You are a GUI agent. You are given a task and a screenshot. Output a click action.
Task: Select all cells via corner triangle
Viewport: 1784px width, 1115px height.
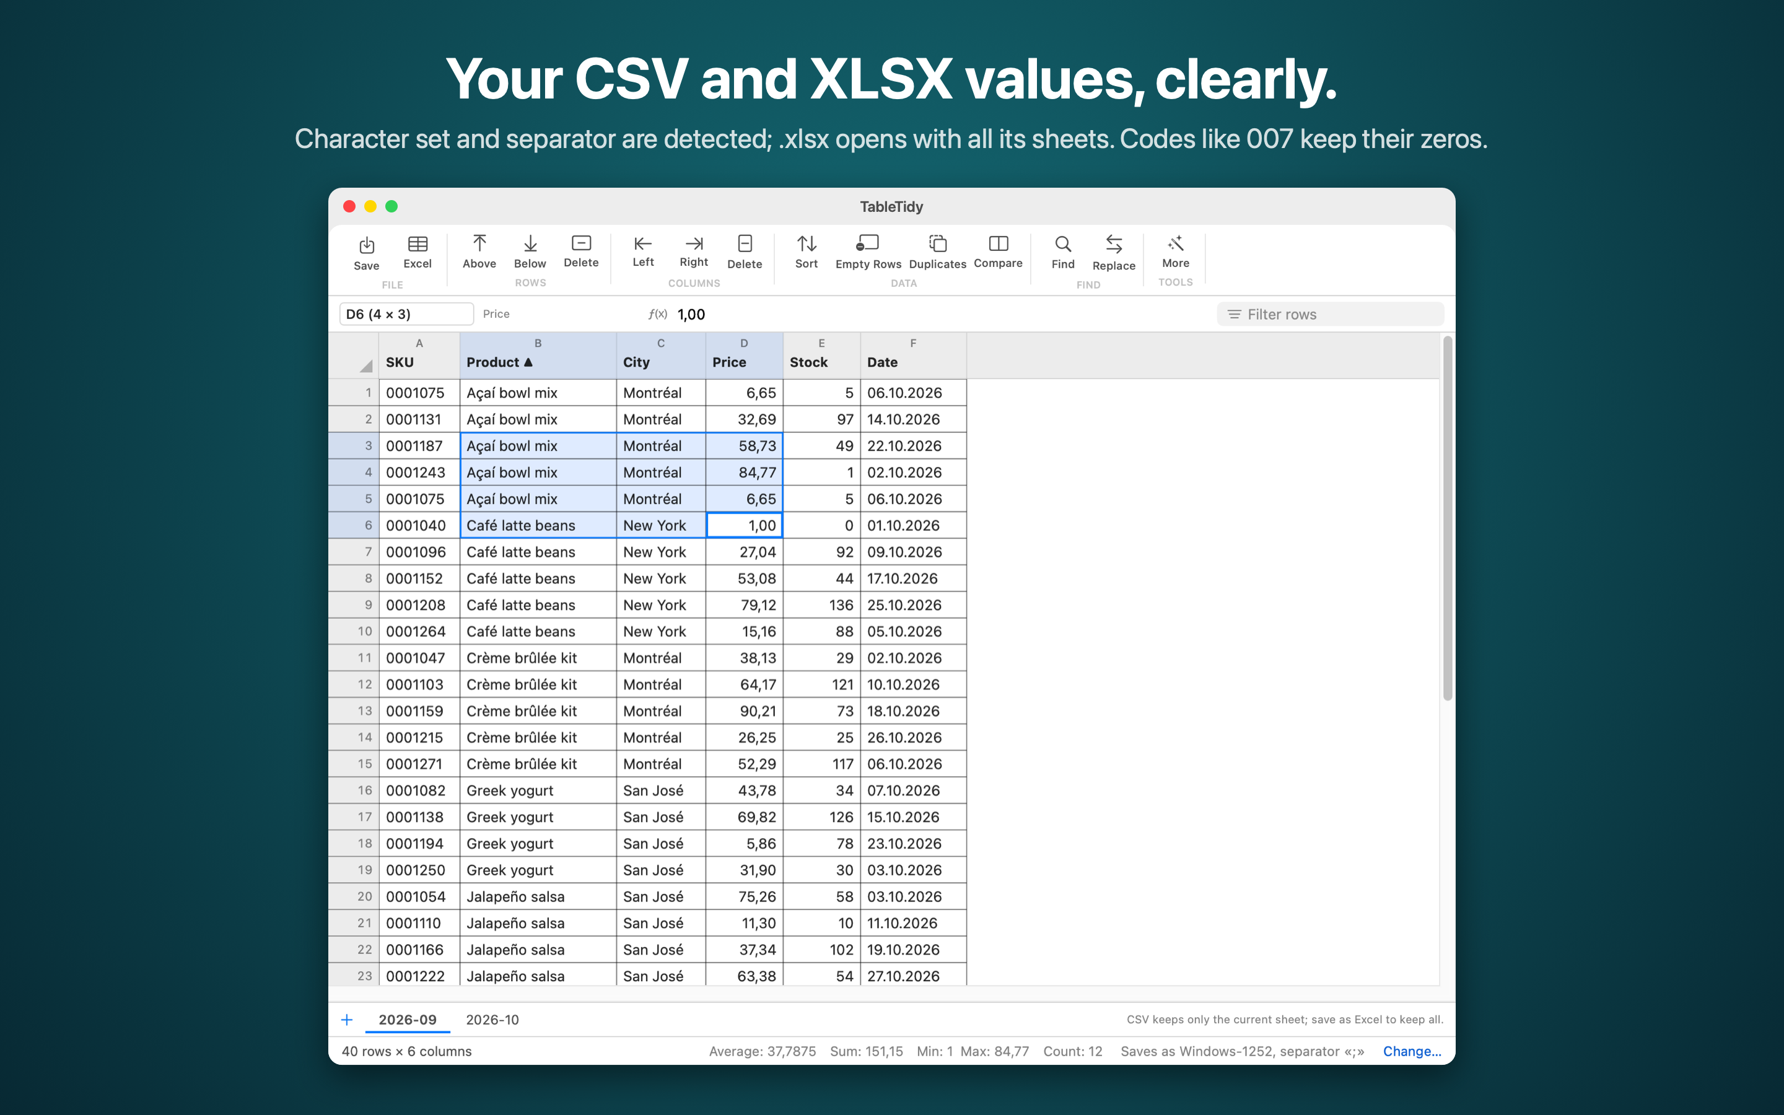pos(365,365)
